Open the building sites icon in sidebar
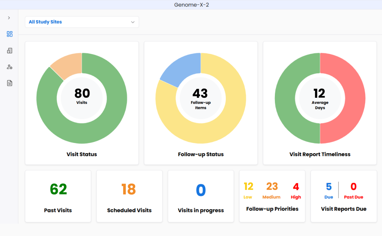This screenshot has width=382, height=236. (x=9, y=51)
